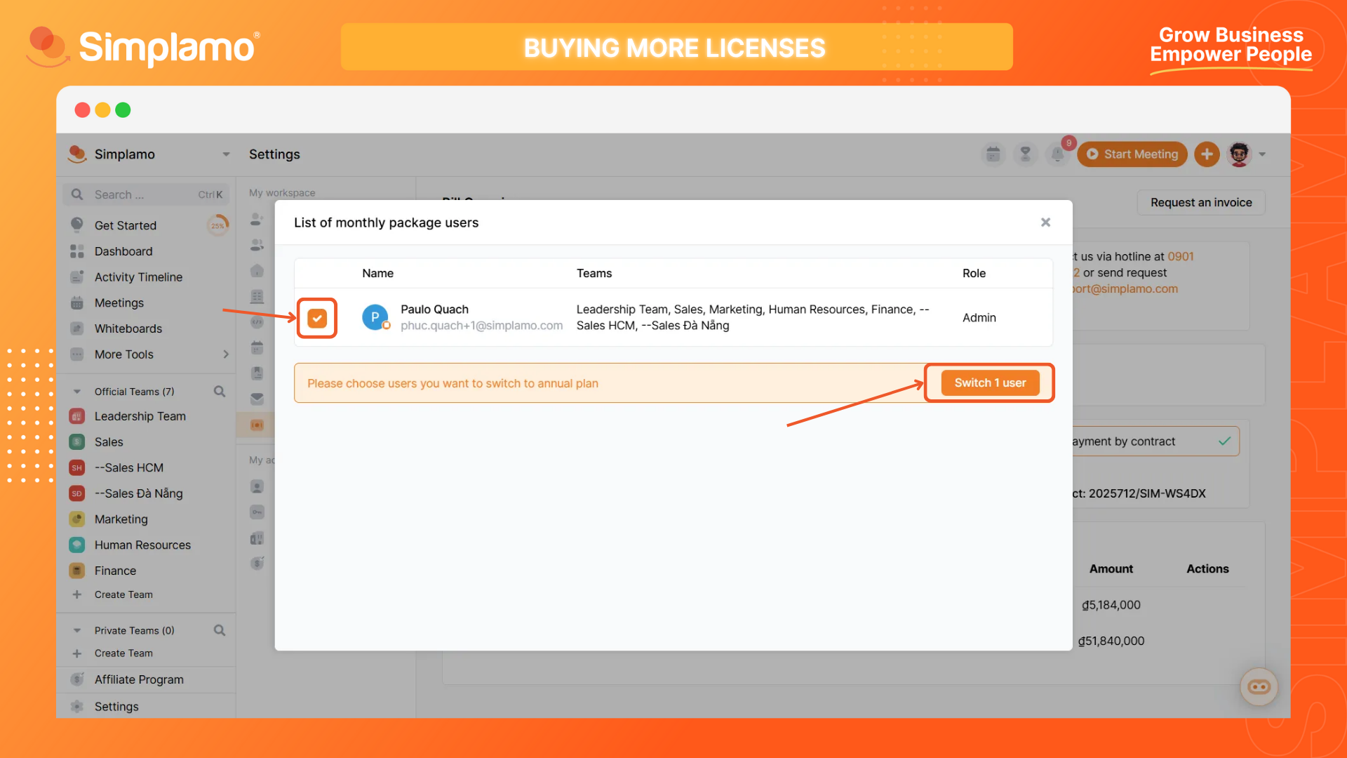
Task: Expand More Tools submenu arrow
Action: [x=226, y=354]
